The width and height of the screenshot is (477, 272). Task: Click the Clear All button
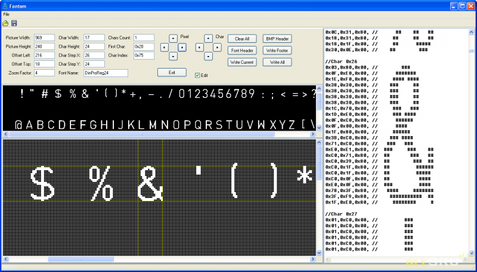242,38
